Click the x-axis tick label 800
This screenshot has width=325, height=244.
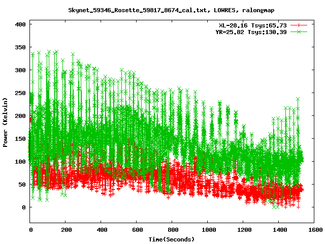[x=173, y=230]
